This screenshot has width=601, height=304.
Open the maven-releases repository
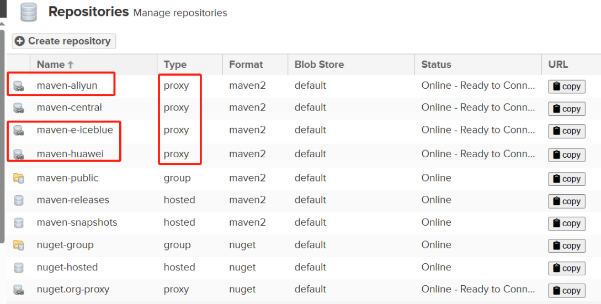(x=73, y=200)
